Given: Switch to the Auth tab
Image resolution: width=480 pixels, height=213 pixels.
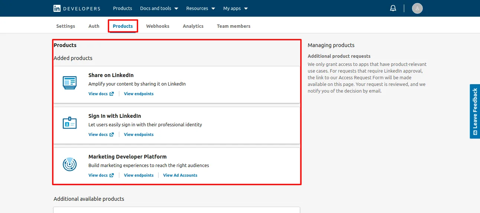Looking at the screenshot, I should coord(94,26).
